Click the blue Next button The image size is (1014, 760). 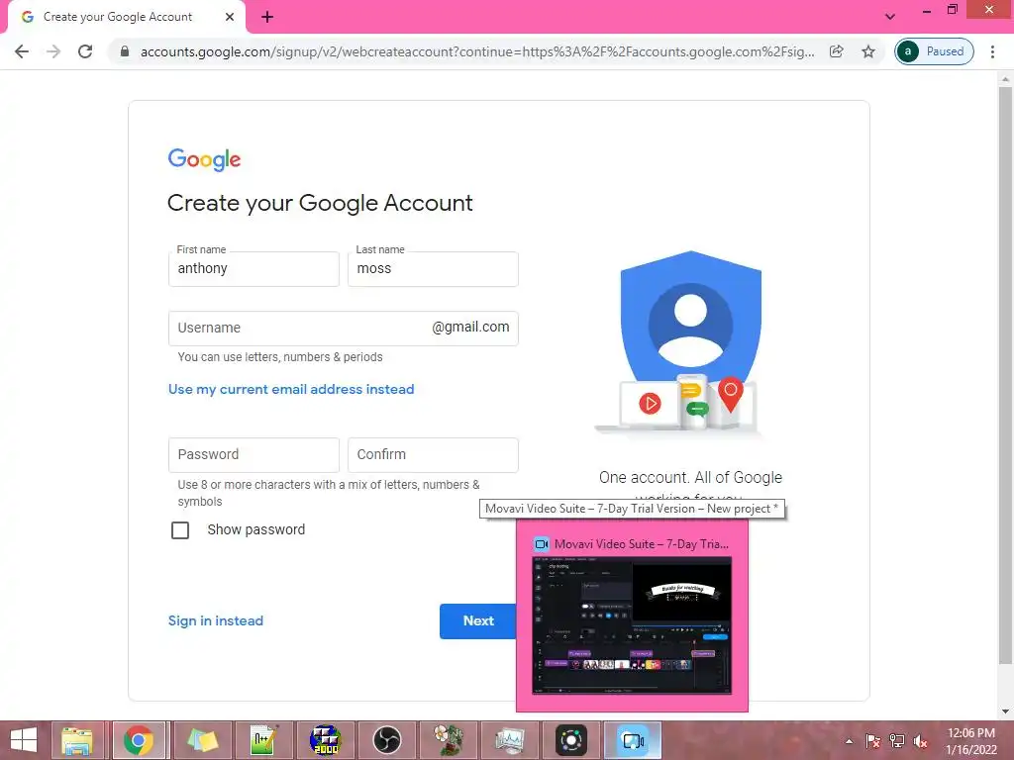478,621
